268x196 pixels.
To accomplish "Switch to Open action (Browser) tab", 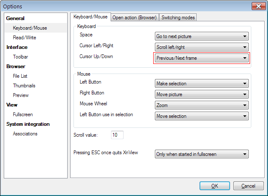I will click(x=134, y=17).
